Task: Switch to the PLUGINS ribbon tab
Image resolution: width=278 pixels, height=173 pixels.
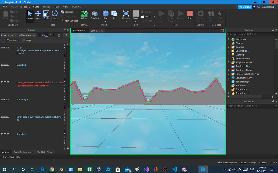Action: coord(76,7)
